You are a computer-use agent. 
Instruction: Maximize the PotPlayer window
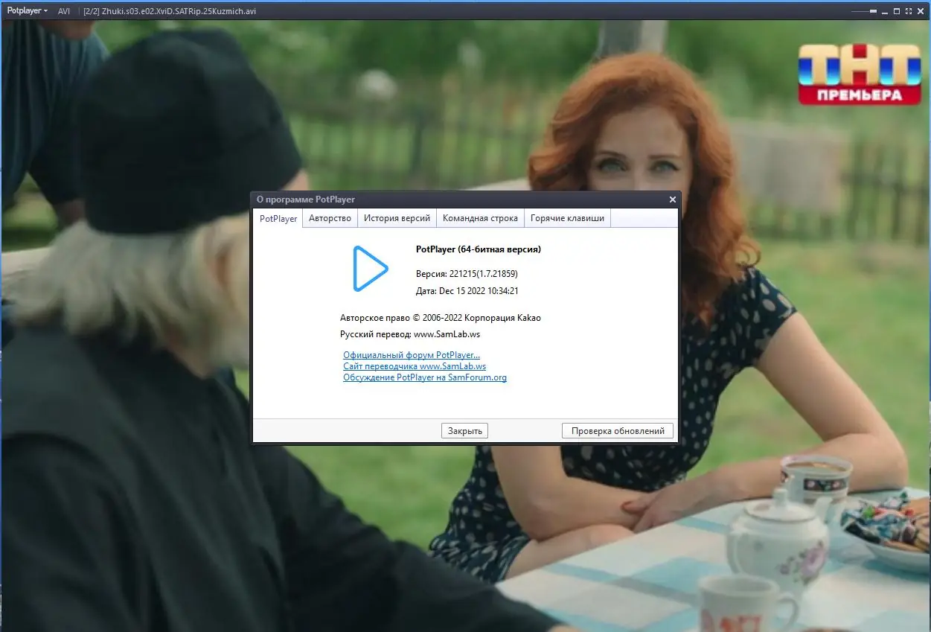pos(897,11)
